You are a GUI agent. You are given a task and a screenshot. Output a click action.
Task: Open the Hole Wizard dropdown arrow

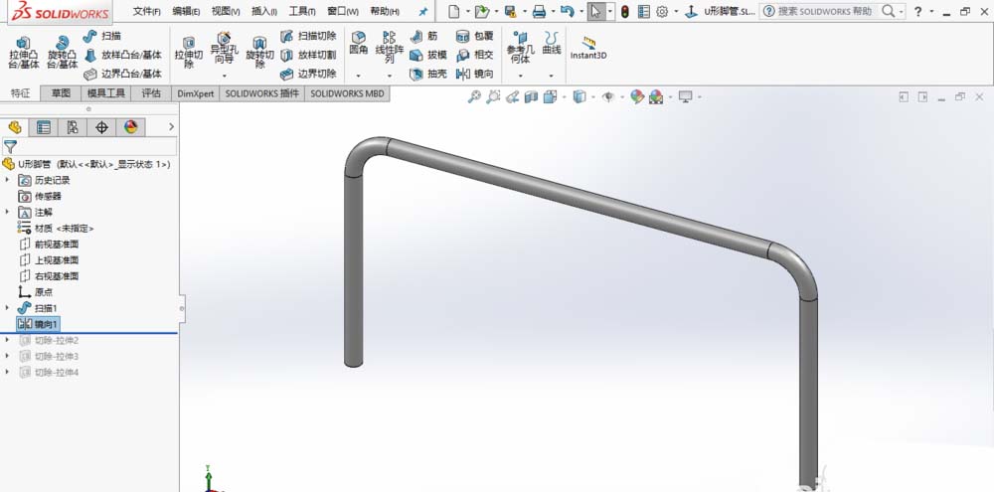pyautogui.click(x=223, y=76)
